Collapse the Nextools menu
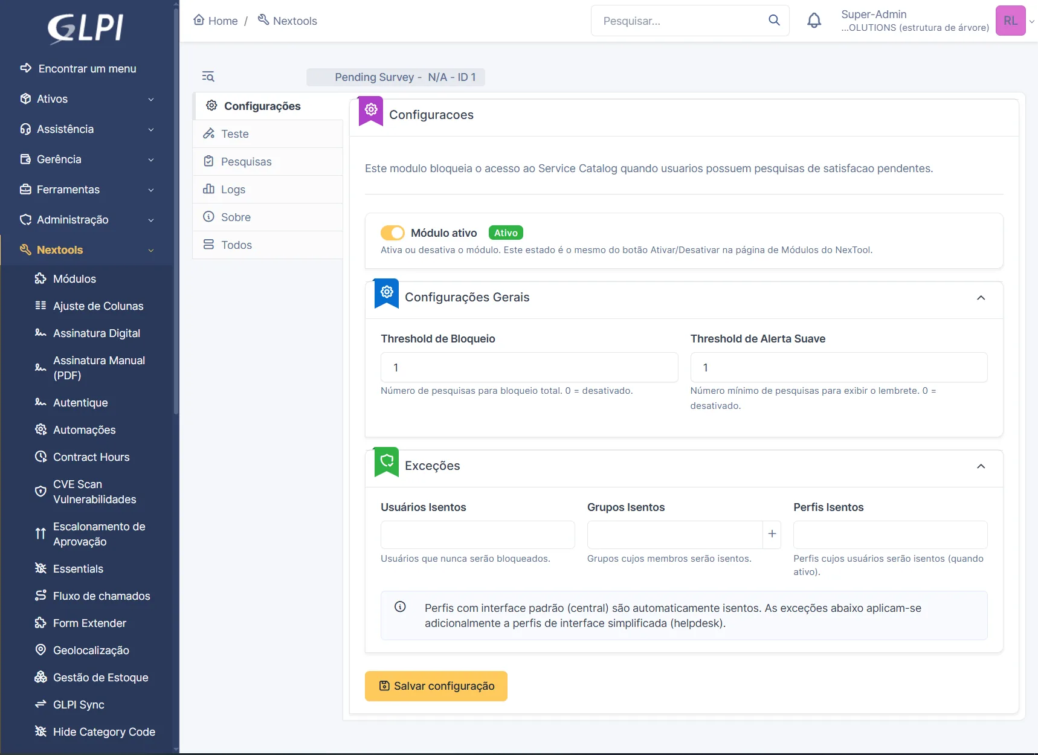This screenshot has width=1038, height=755. (86, 250)
